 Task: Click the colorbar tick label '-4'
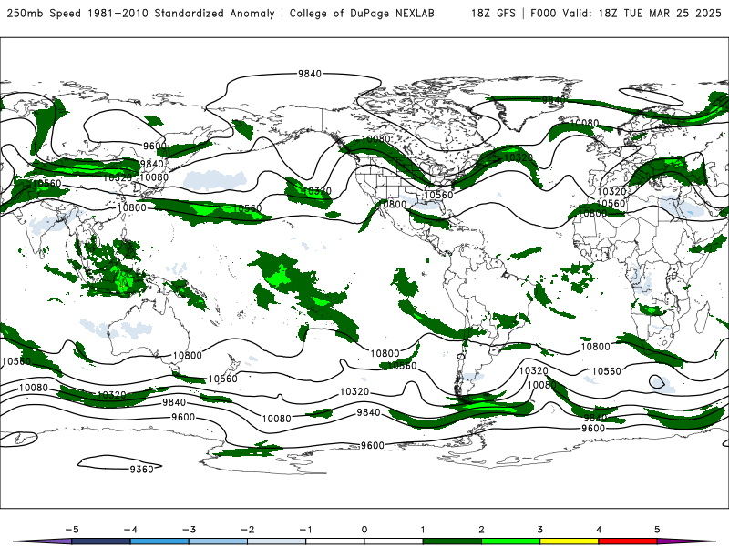(129, 530)
